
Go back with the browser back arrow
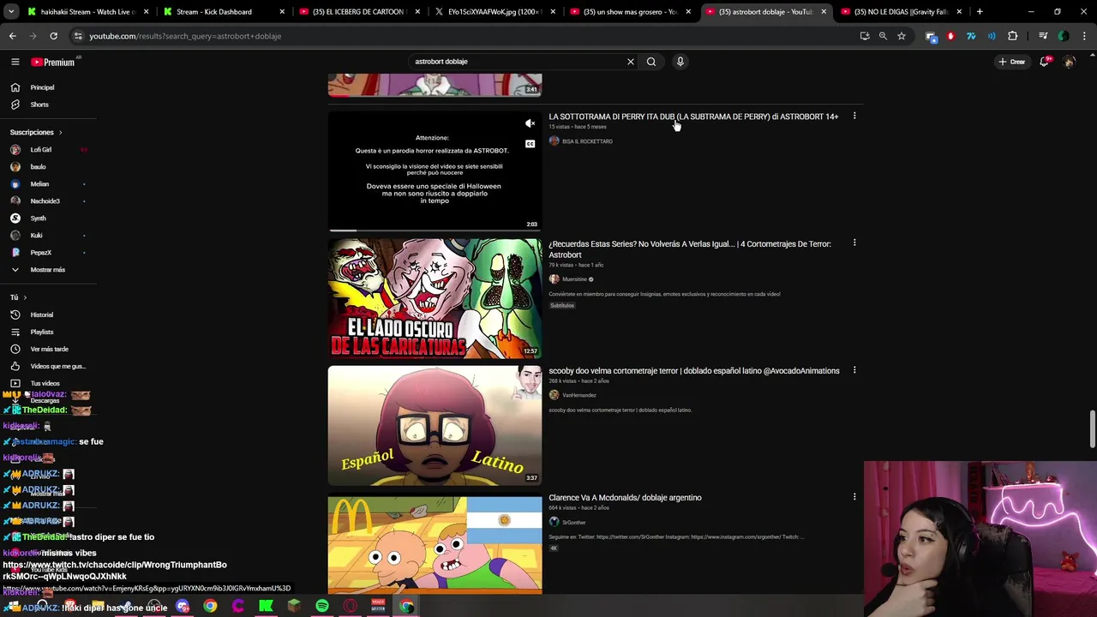click(x=12, y=36)
